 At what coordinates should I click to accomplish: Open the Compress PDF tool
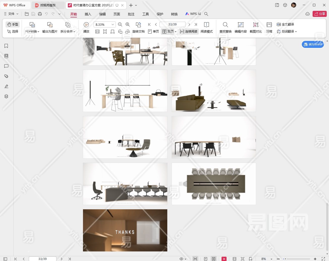click(269, 27)
